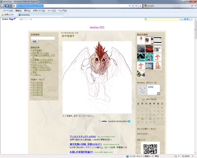Click the monster sketch image in post
The image size is (197, 158).
(97, 77)
